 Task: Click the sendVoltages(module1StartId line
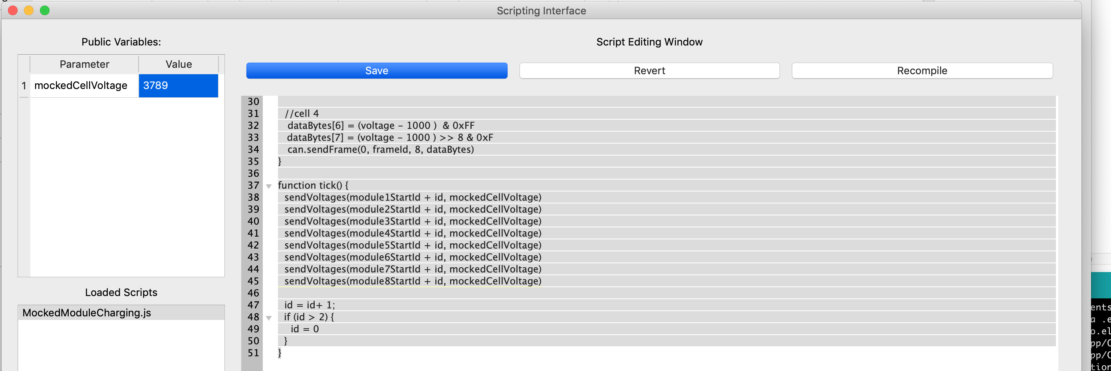[x=413, y=197]
